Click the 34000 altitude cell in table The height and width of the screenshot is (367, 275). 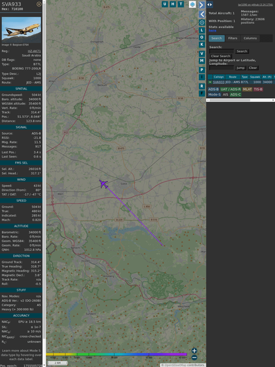[x=267, y=82]
